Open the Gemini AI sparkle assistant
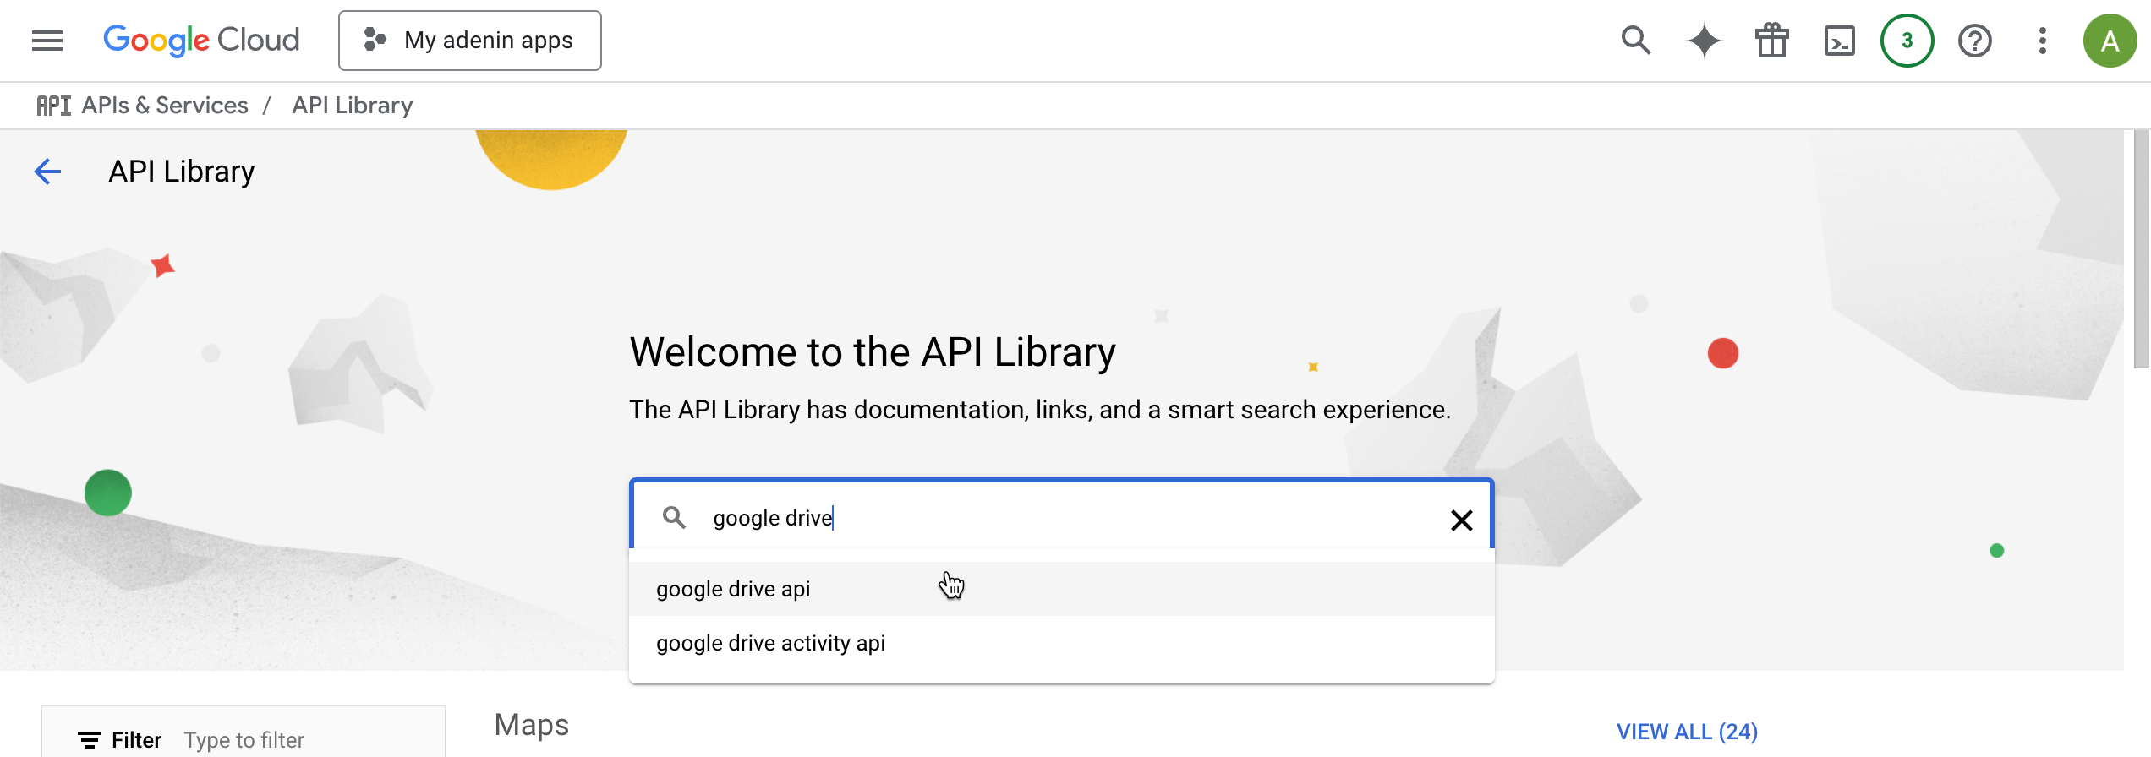2151x757 pixels. point(1704,41)
